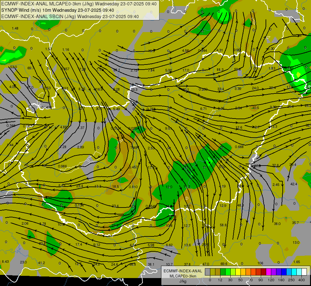The width and height of the screenshot is (311, 286).
Task: Click the olive swatch right of the gray legend swatch
Action: (213, 272)
